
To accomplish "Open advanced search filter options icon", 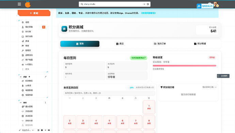I will 148,4.
